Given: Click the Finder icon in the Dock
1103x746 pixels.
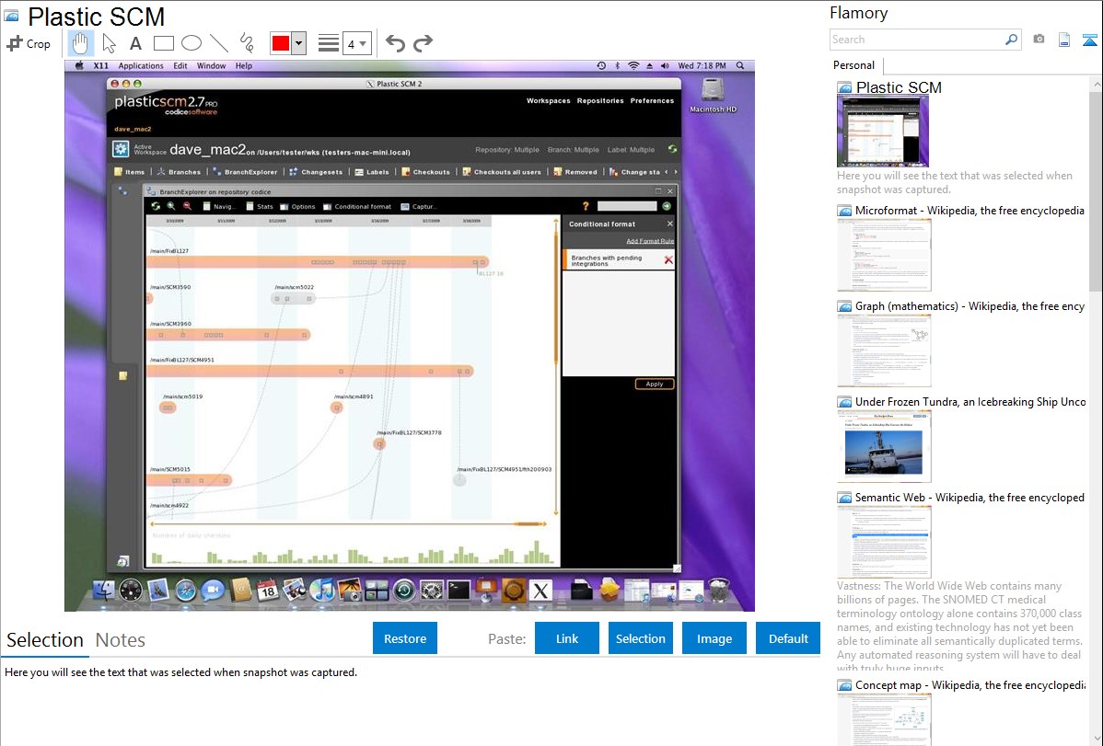Looking at the screenshot, I should point(104,590).
